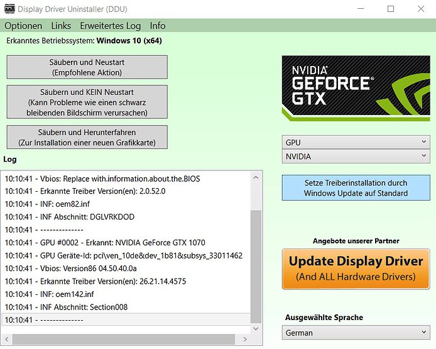The width and height of the screenshot is (436, 349).
Task: Expand the NVIDIA vendor dropdown
Action: pyautogui.click(x=356, y=157)
